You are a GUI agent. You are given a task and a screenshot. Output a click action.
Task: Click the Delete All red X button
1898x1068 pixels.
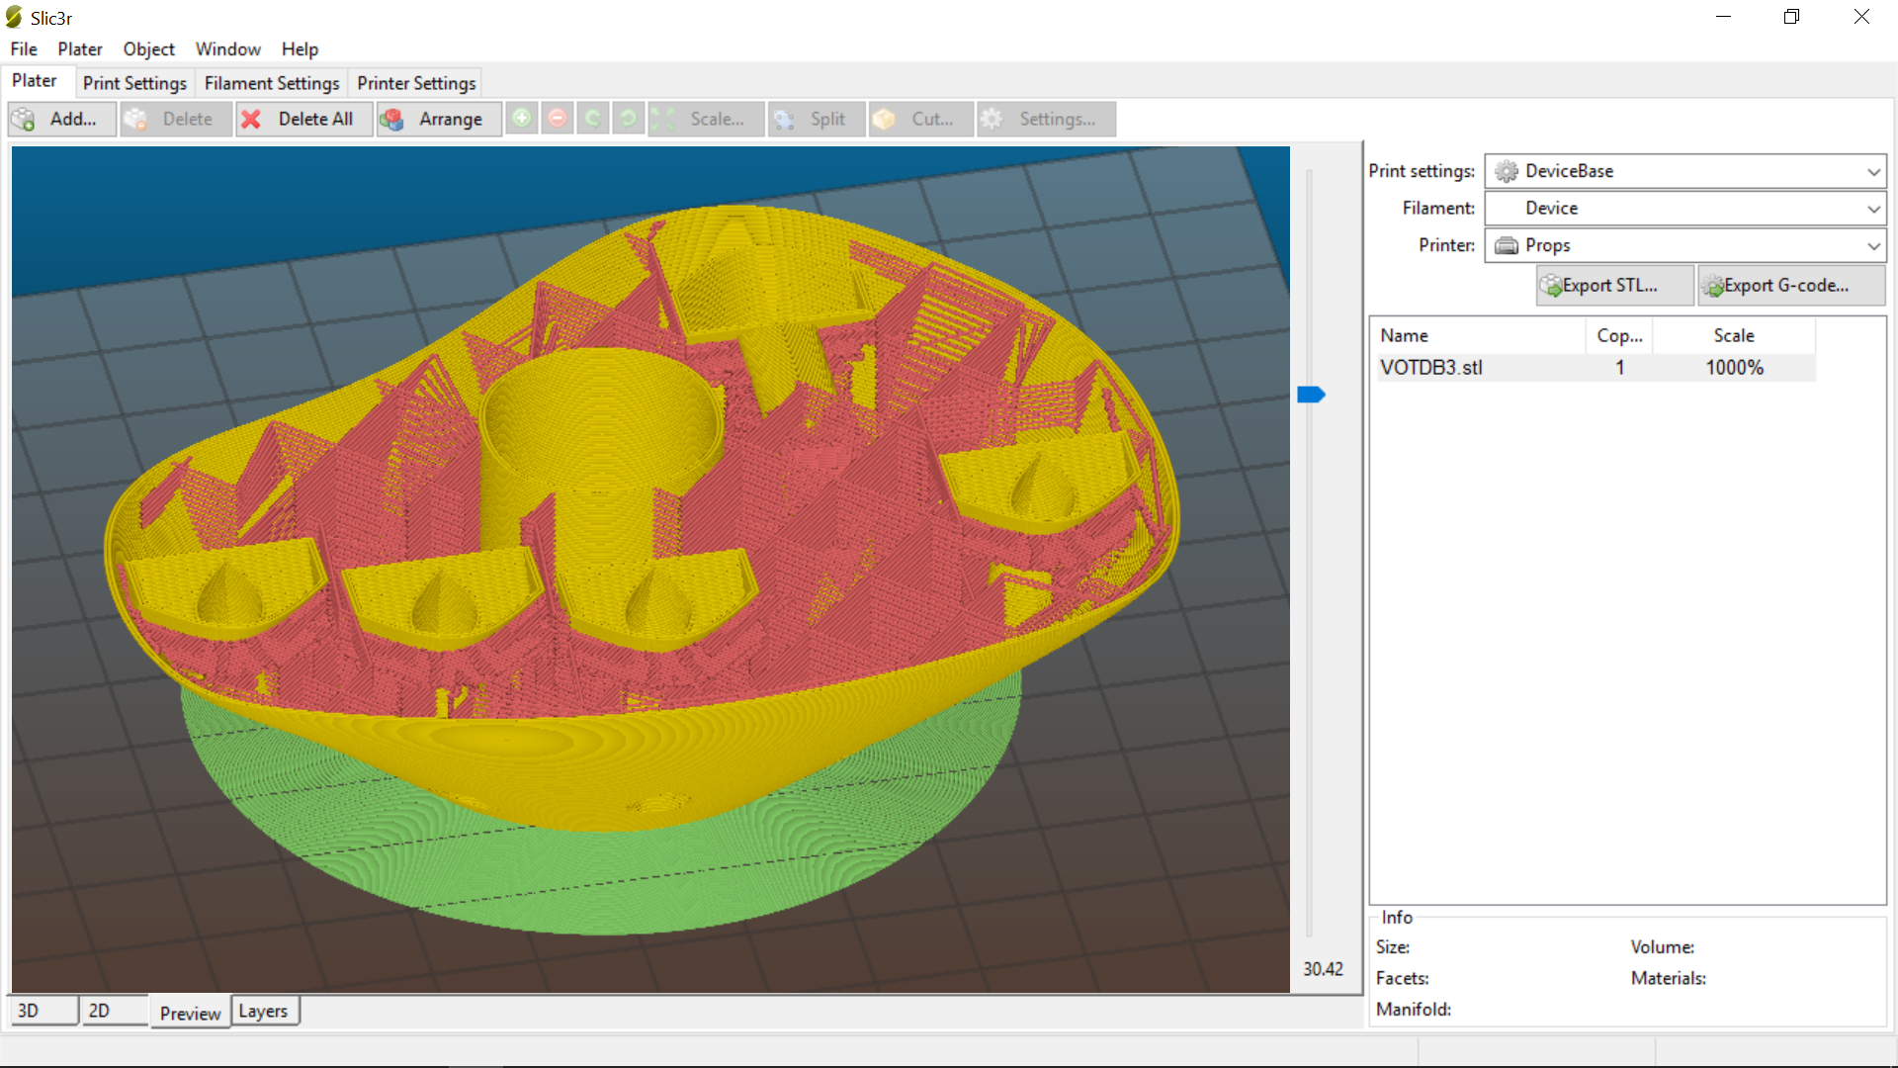(303, 119)
